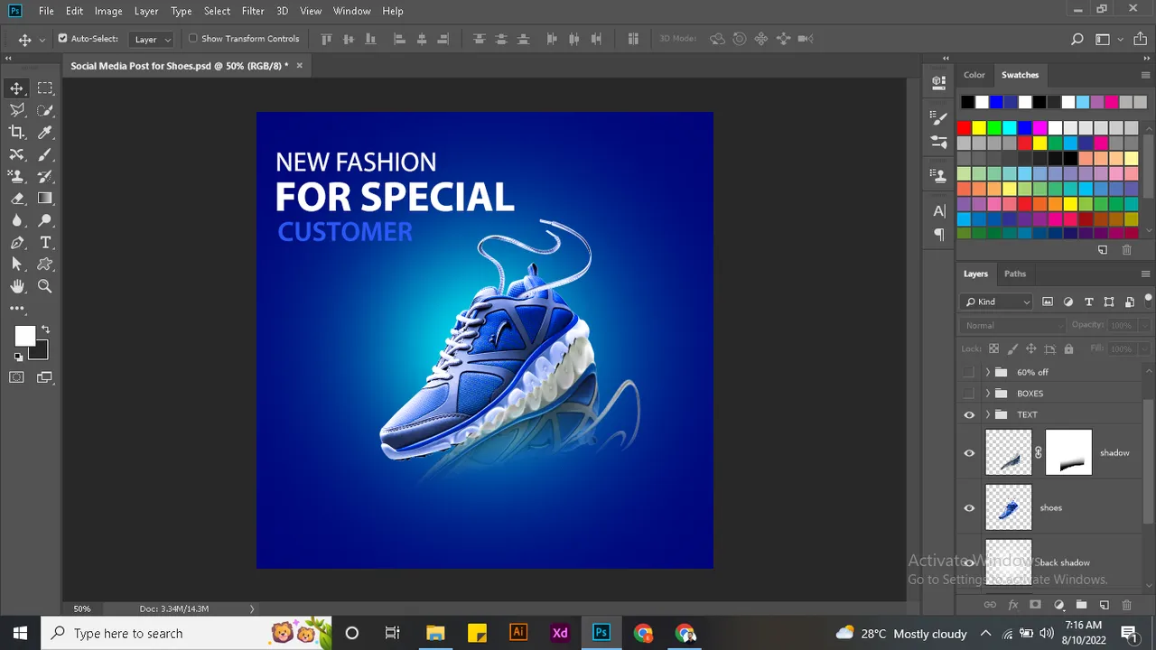This screenshot has width=1156, height=650.
Task: Add layer style with fx button
Action: 1012,605
